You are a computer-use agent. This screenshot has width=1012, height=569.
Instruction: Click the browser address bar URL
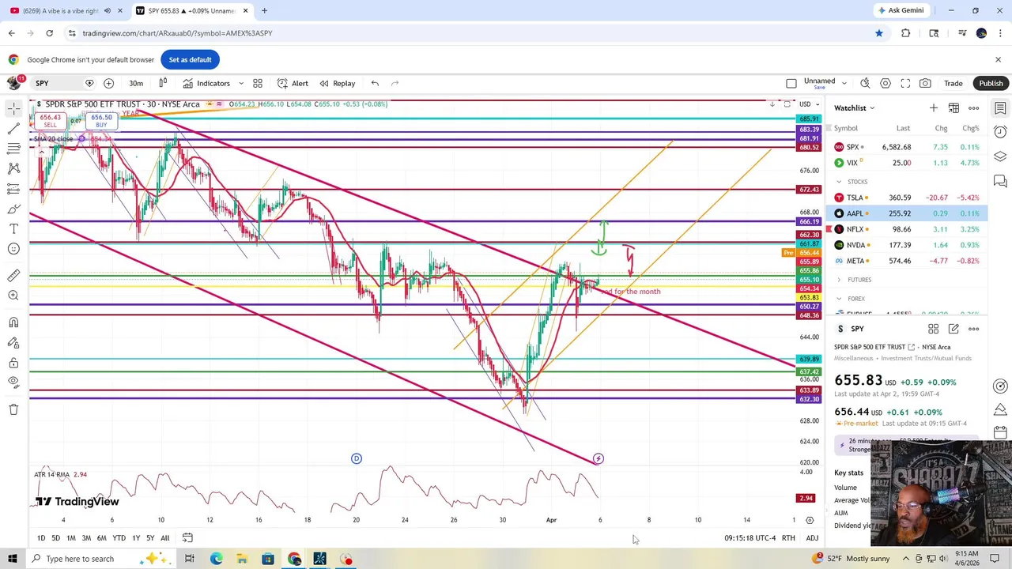(177, 33)
